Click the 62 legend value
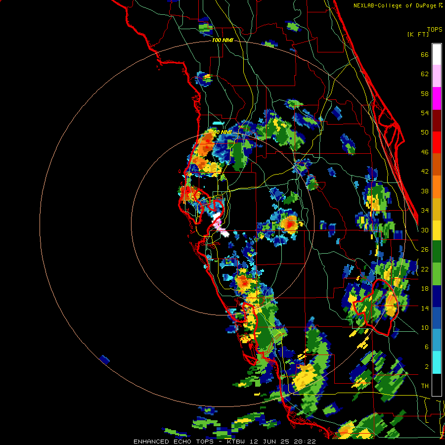The height and width of the screenshot is (445, 445). 425,74
